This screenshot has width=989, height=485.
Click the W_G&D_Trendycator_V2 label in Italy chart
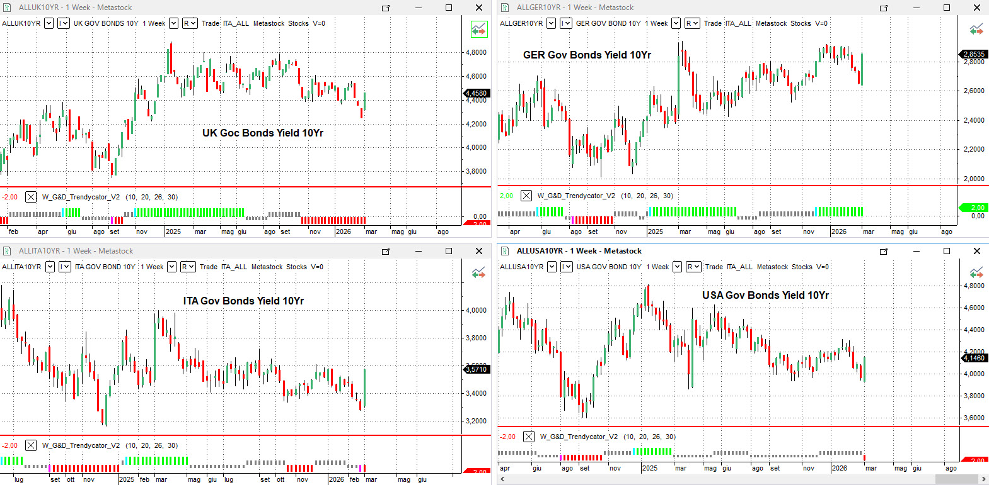pyautogui.click(x=81, y=445)
